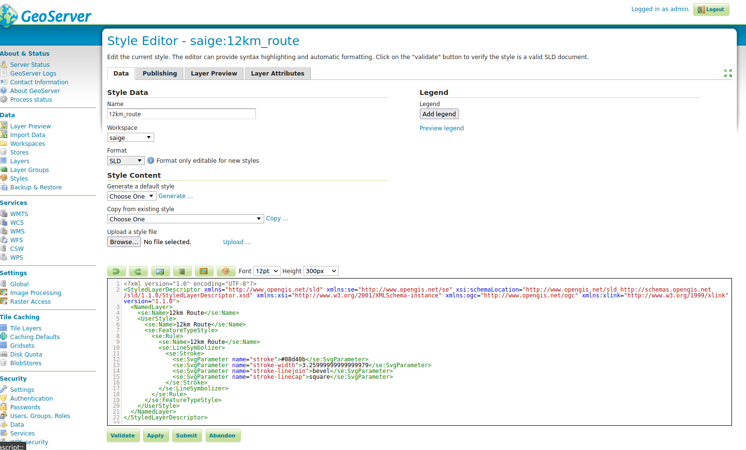Click the Tile Layers icon
Image resolution: width=746 pixels, height=450 pixels.
coord(4,328)
